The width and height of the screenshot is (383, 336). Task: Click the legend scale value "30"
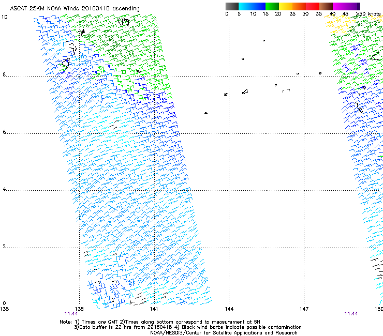pyautogui.click(x=305, y=14)
